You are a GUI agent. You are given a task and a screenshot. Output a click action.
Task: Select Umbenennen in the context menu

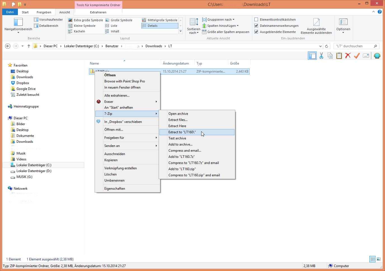click(x=128, y=180)
